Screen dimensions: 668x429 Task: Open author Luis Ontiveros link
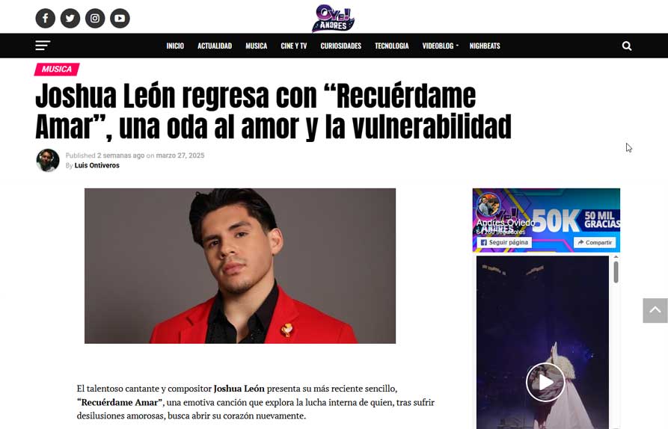pyautogui.click(x=96, y=166)
